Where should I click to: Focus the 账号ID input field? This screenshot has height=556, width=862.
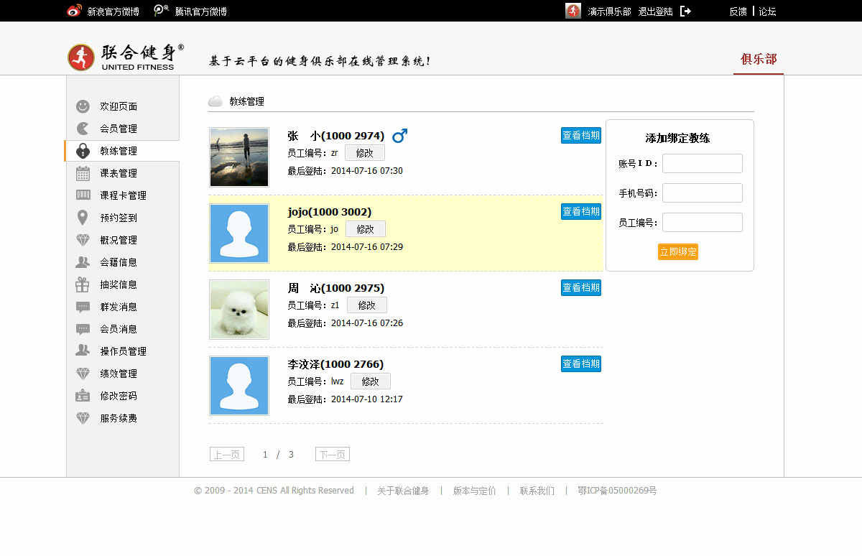point(702,163)
